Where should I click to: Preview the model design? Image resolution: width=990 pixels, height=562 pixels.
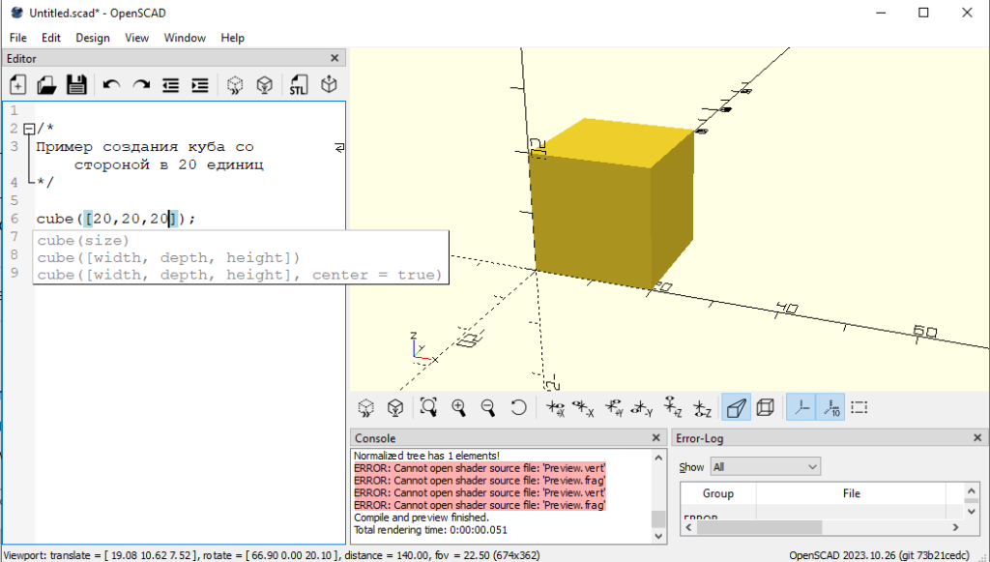[234, 84]
